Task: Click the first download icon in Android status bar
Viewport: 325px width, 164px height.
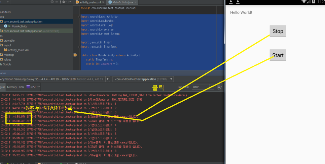Action: (x=231, y=2)
